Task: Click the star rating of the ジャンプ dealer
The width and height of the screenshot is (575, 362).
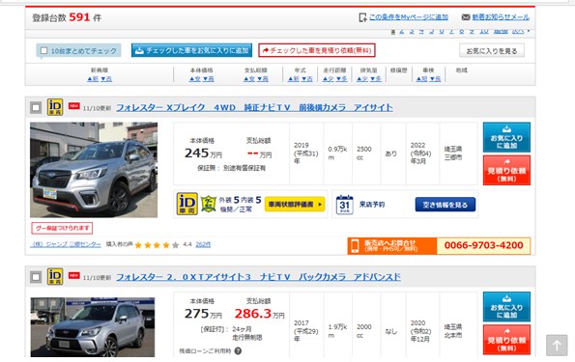Action: (x=157, y=245)
